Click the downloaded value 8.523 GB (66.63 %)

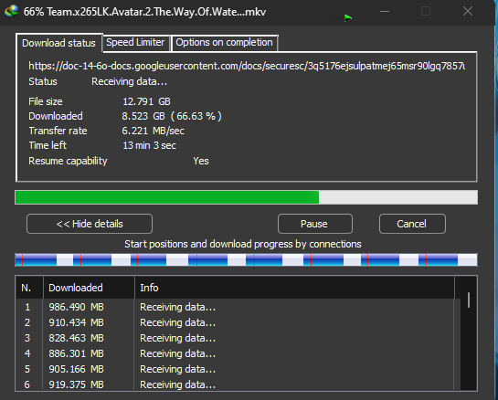pos(172,116)
